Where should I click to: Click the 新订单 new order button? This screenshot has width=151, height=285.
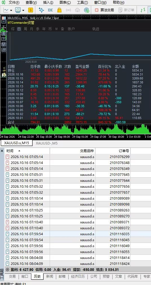[126, 10]
